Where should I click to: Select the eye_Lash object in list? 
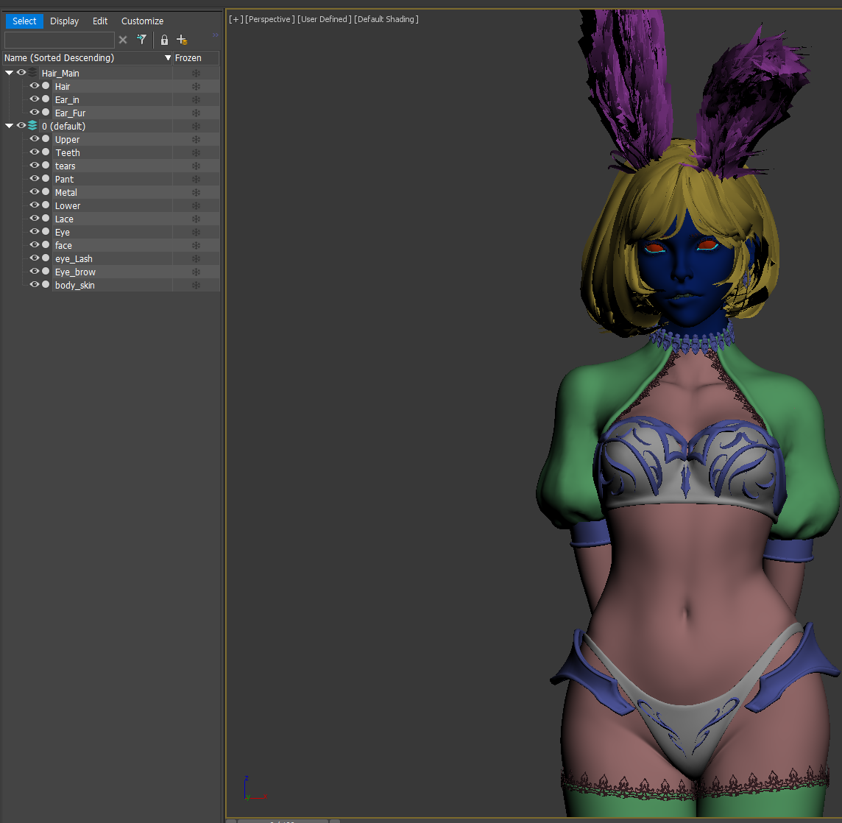coord(74,259)
